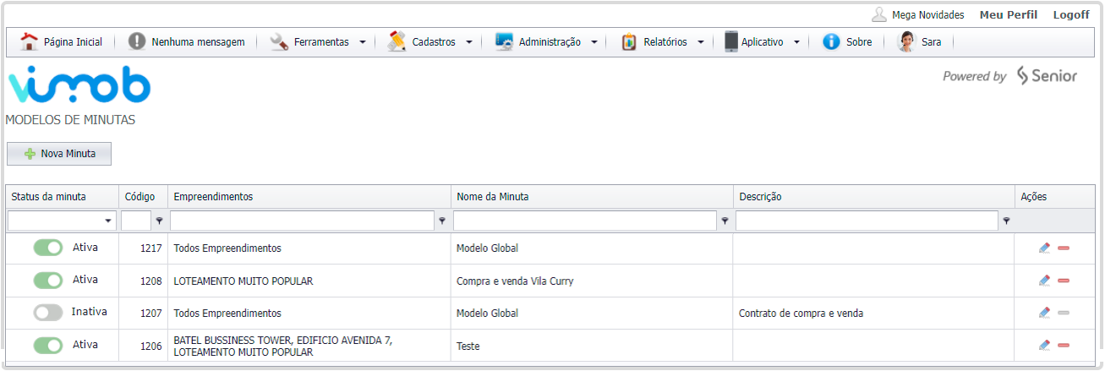Focus the Código filter input

click(135, 221)
